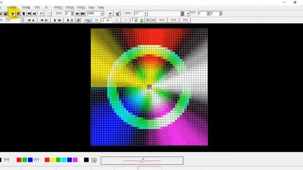Screen dimensions: 303x170
Task: Pause the animation playback
Action: click(18, 14)
